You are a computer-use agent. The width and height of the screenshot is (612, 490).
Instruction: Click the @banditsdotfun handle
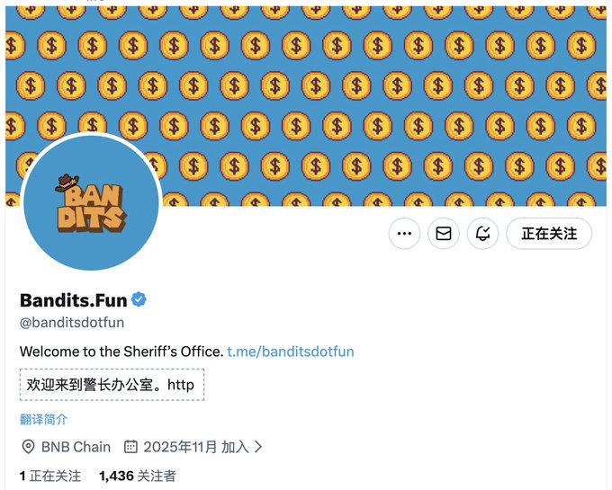tap(72, 323)
